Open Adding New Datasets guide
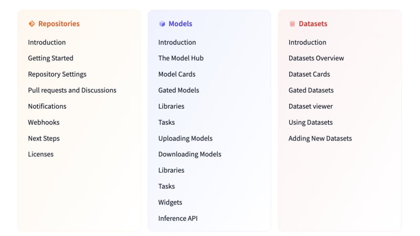 click(320, 138)
